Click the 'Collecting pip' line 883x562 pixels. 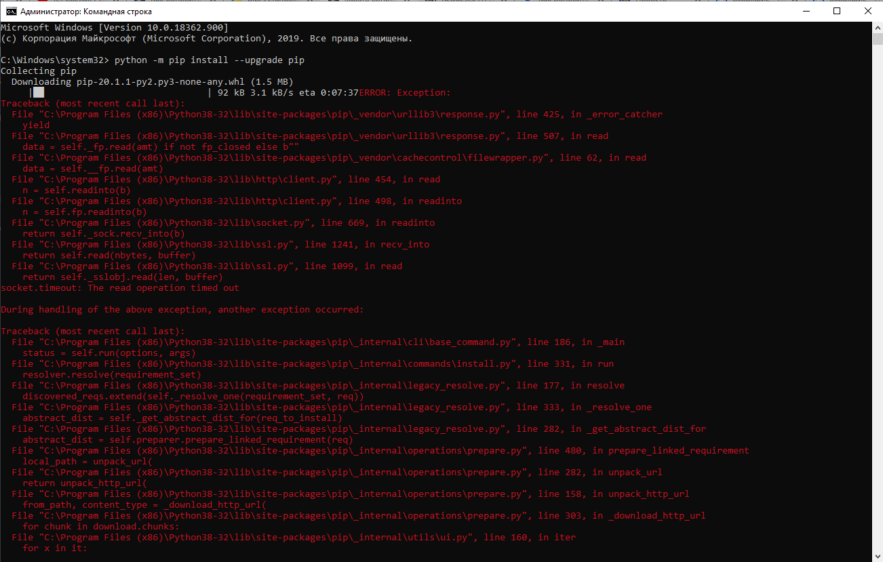pos(39,71)
